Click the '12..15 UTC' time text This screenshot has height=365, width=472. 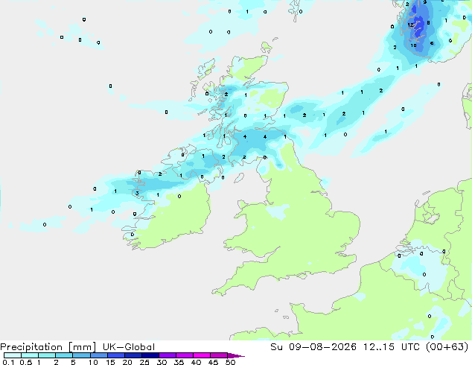coord(393,347)
